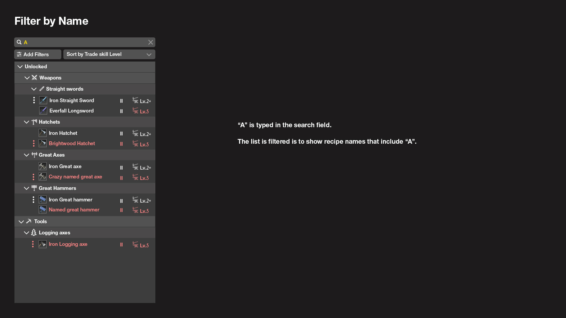Collapse the Great Hammers group
Screen dimensions: 566x318
click(x=26, y=188)
